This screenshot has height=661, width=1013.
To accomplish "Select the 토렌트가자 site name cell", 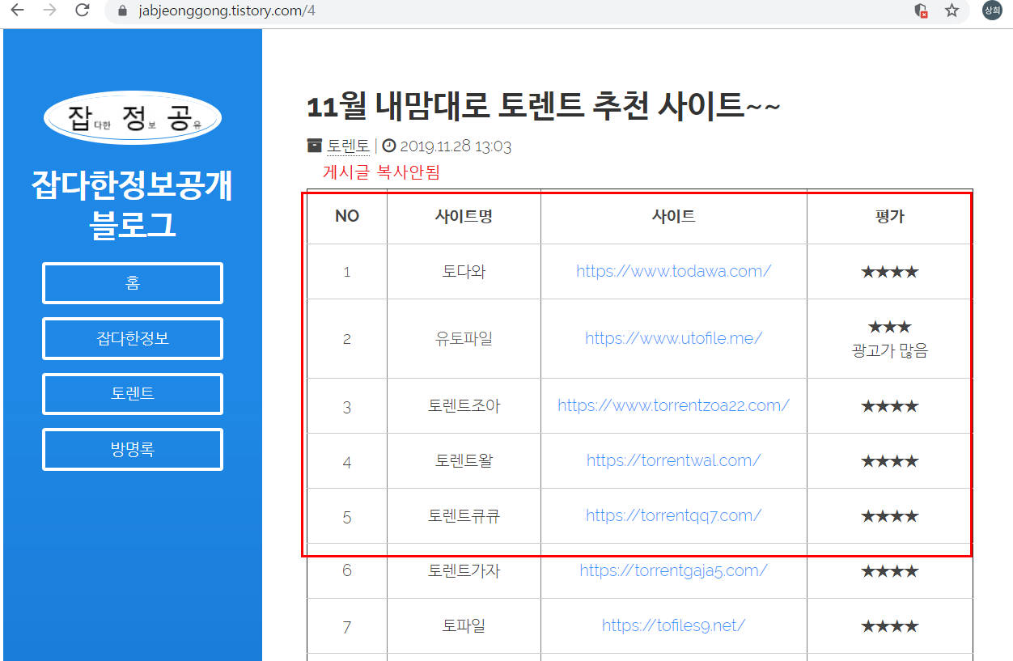I will point(464,570).
